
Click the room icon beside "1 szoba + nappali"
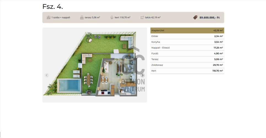click(49, 17)
